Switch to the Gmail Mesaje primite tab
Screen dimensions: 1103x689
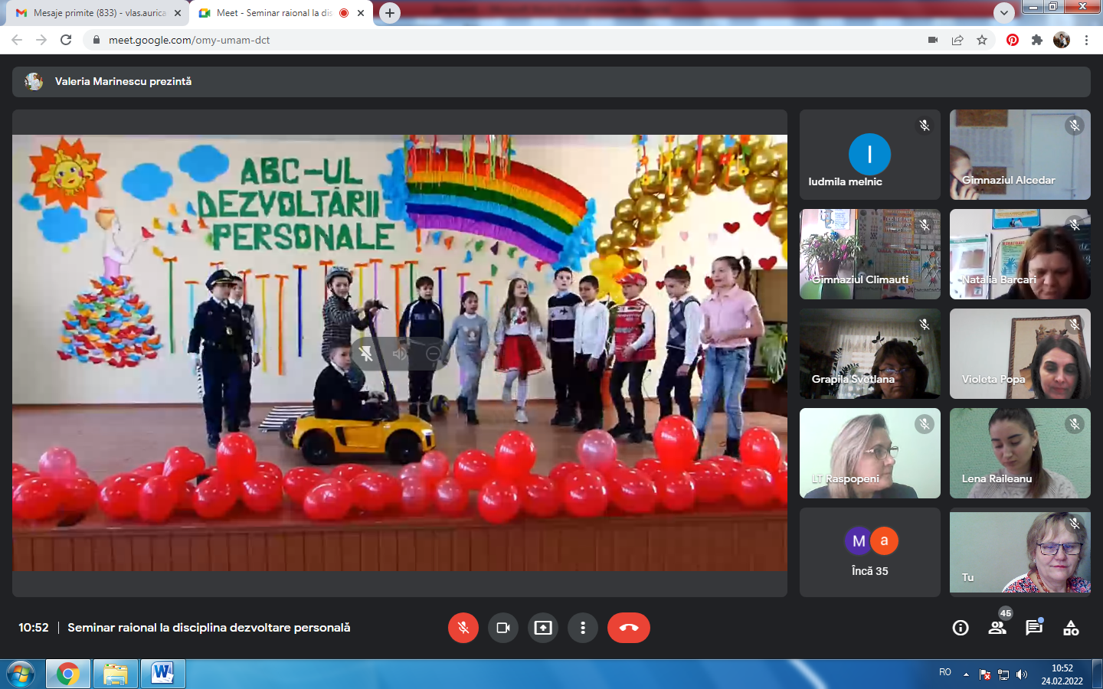point(100,13)
